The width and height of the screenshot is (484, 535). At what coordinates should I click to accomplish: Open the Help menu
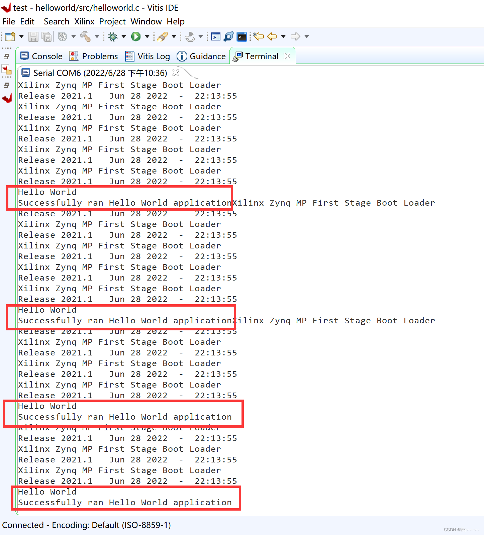176,22
